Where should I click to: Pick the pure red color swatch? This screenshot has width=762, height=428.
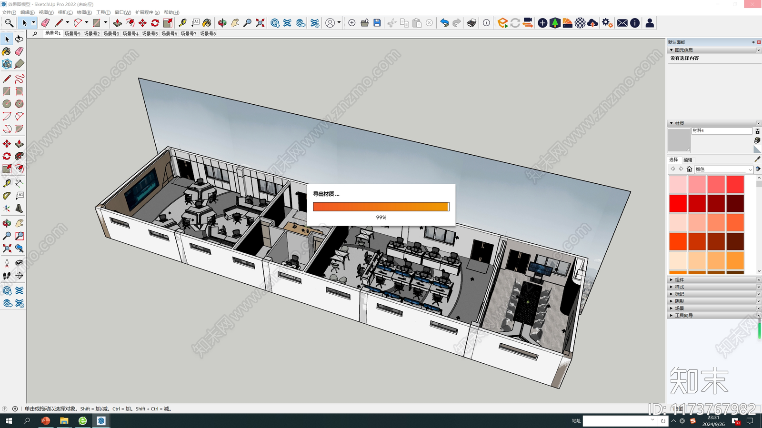tap(678, 203)
